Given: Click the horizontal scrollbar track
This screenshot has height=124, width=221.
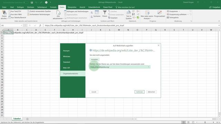Looking at the screenshot, I should 174,119.
